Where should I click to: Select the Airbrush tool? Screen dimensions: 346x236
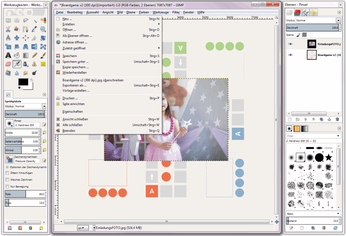(x=17, y=64)
